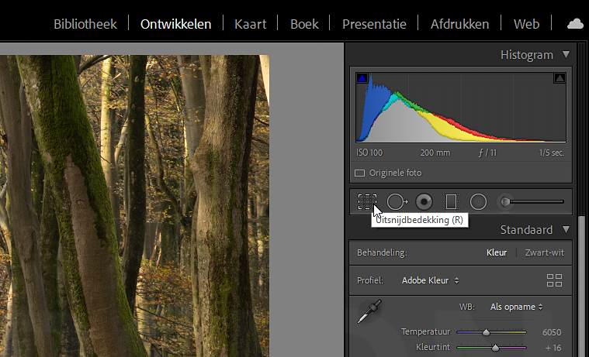Activate the Red Eye Correction tool
Viewport: 589px width, 357px height.
click(424, 202)
